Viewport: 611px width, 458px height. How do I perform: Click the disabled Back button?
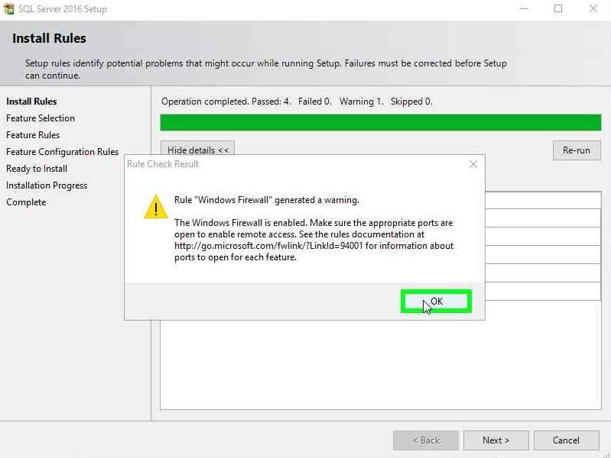click(x=425, y=440)
